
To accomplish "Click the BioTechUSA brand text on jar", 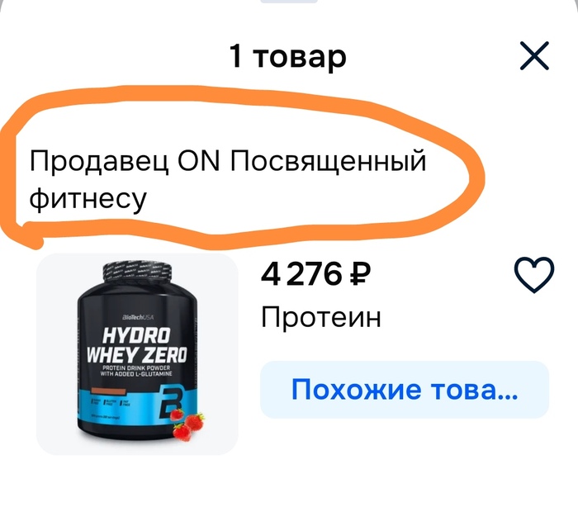I will click(x=138, y=317).
